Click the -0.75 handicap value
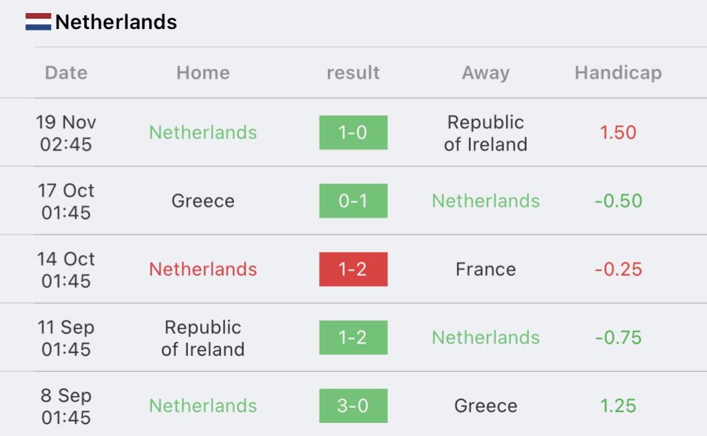The width and height of the screenshot is (707, 436). pyautogui.click(x=618, y=337)
